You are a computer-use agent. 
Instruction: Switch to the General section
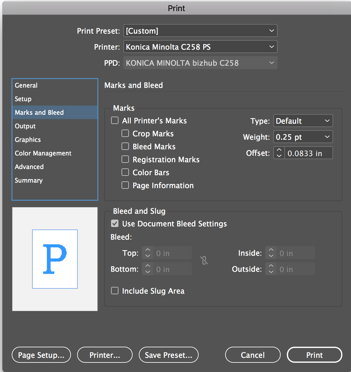[26, 85]
